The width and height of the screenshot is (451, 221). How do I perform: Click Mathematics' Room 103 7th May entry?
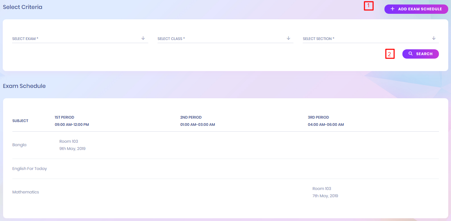click(325, 192)
